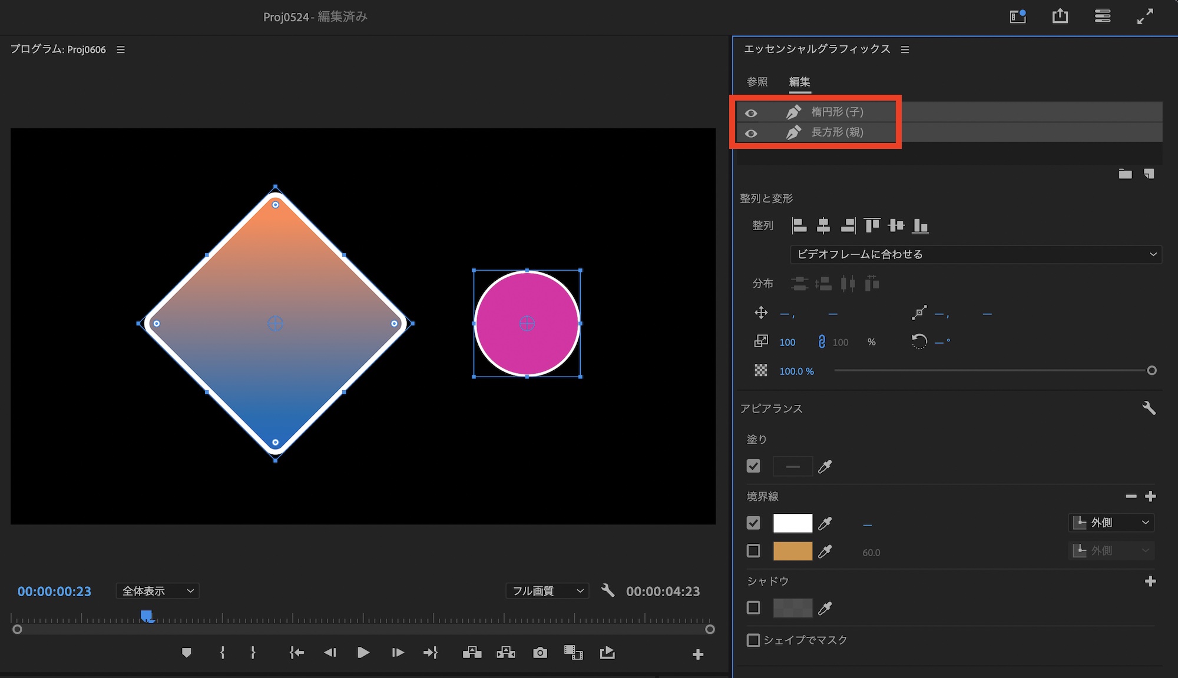1178x678 pixels.
Task: Click the fill color eyedropper
Action: coord(825,467)
